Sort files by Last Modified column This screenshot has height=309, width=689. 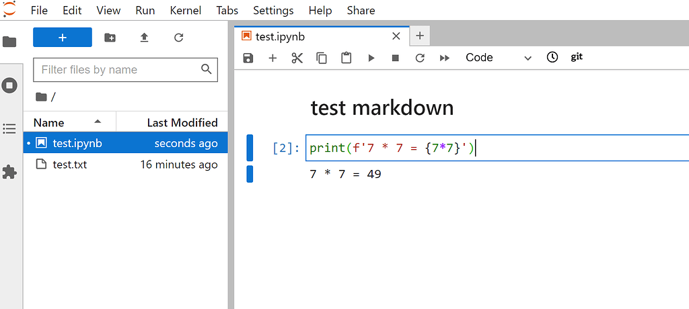click(182, 122)
